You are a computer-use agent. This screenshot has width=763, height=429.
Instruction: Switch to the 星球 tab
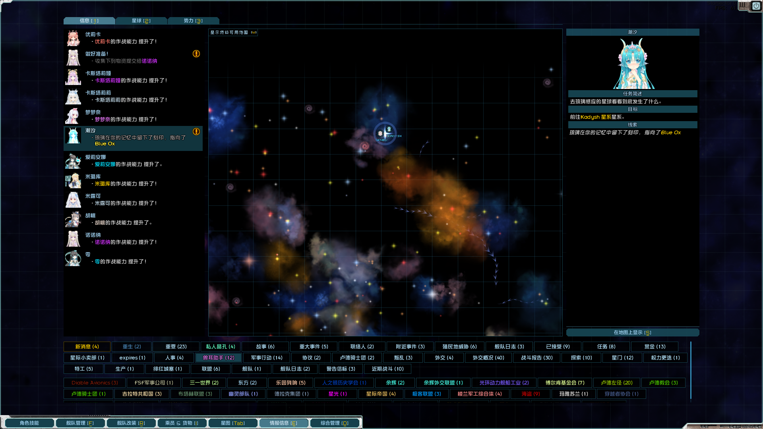pyautogui.click(x=141, y=21)
